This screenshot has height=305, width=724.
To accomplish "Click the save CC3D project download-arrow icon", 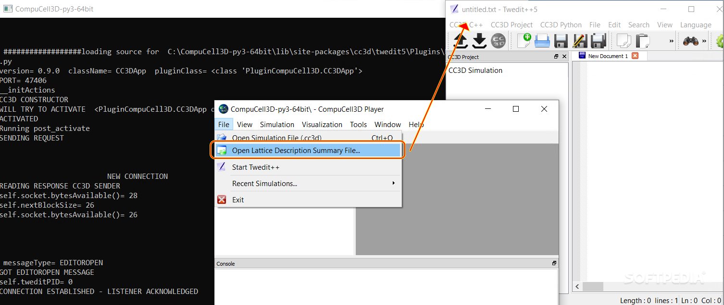I will click(479, 41).
